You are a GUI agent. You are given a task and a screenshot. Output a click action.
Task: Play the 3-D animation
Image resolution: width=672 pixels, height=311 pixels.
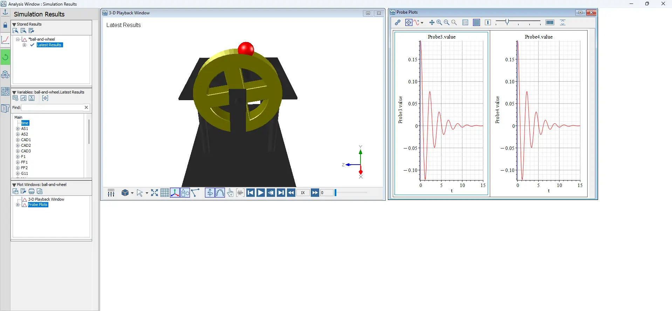point(261,193)
